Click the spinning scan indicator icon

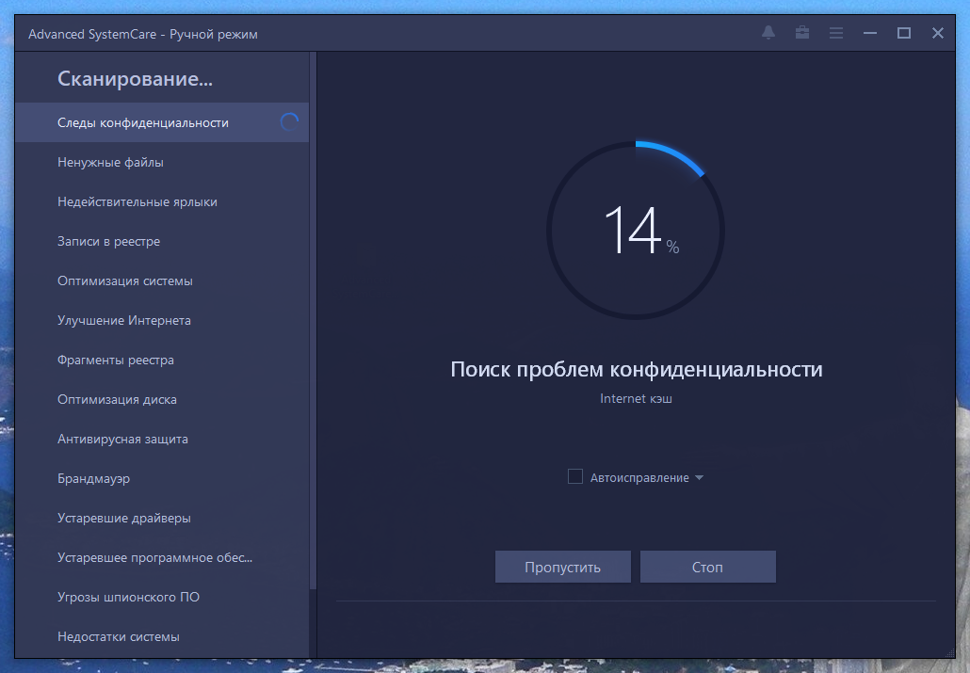(289, 122)
